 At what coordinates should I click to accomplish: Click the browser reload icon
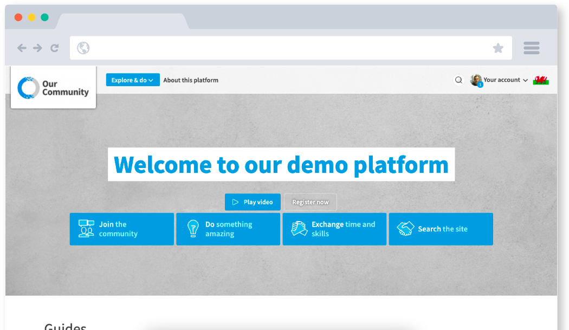(55, 48)
